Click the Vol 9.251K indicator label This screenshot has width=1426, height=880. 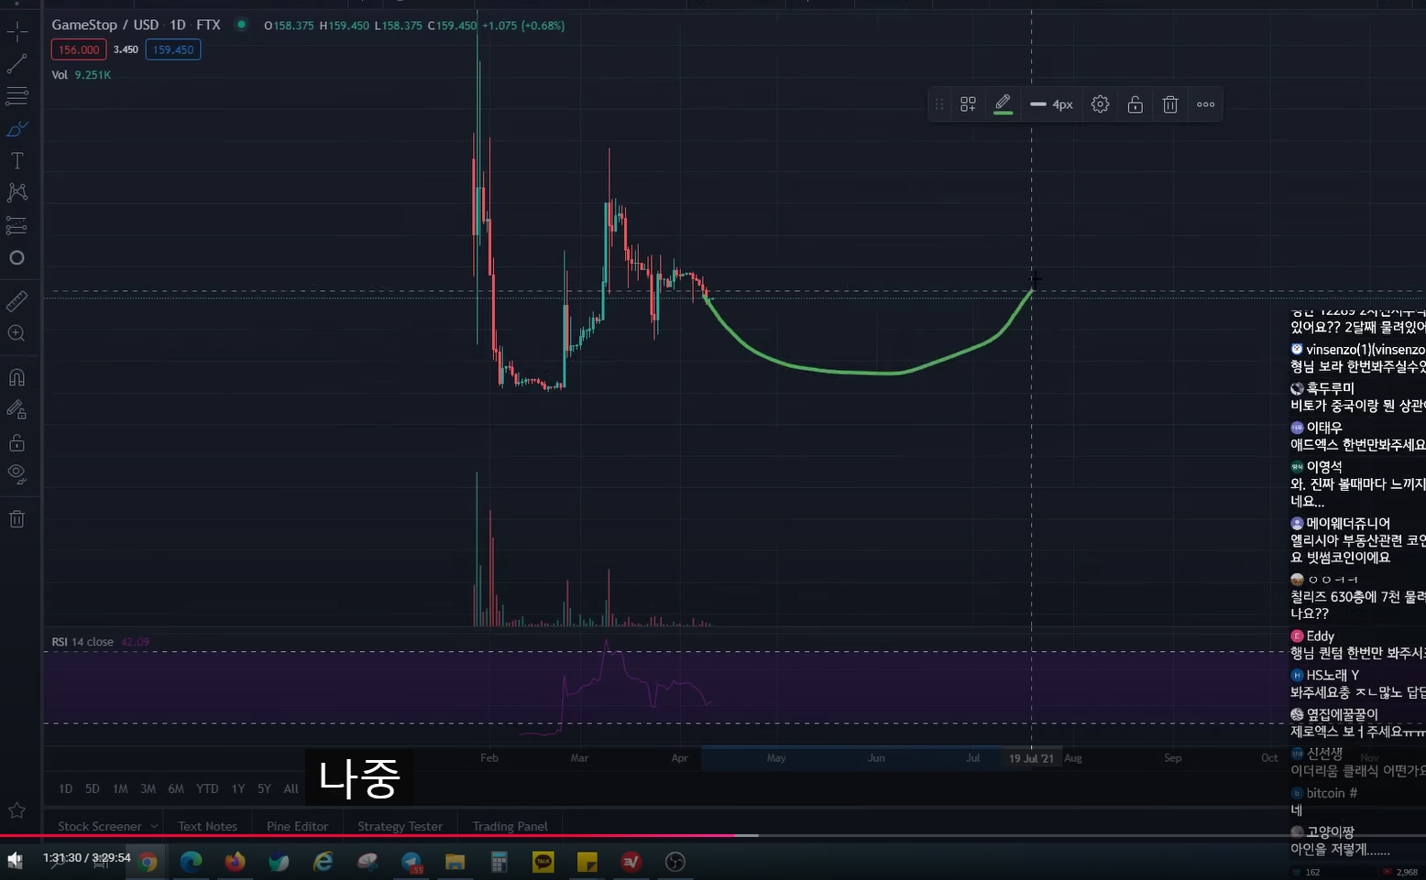point(81,75)
